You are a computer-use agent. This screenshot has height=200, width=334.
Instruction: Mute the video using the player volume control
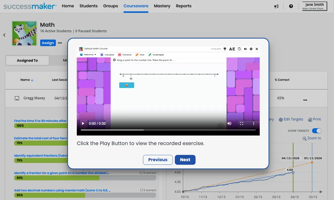[229, 123]
